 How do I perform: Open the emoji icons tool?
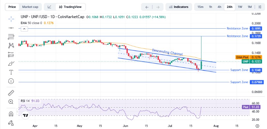11,81
